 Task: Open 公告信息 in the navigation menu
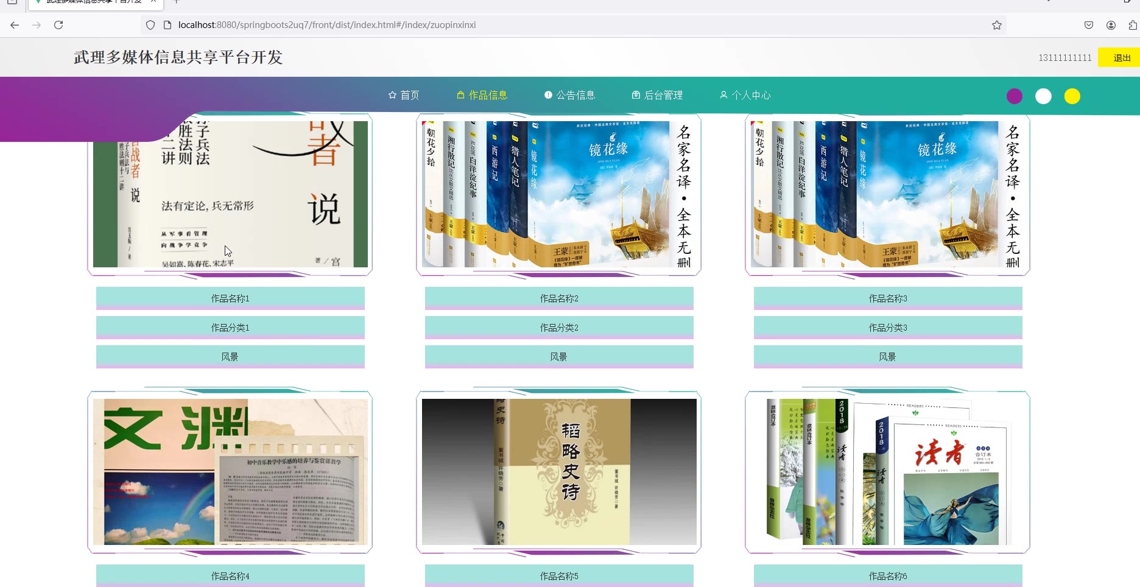(569, 95)
